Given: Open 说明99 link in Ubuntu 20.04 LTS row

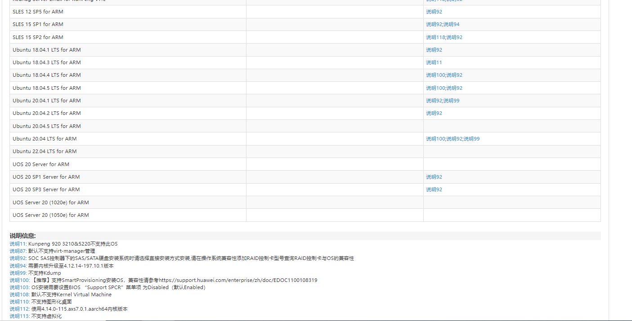Looking at the screenshot, I should (472, 139).
